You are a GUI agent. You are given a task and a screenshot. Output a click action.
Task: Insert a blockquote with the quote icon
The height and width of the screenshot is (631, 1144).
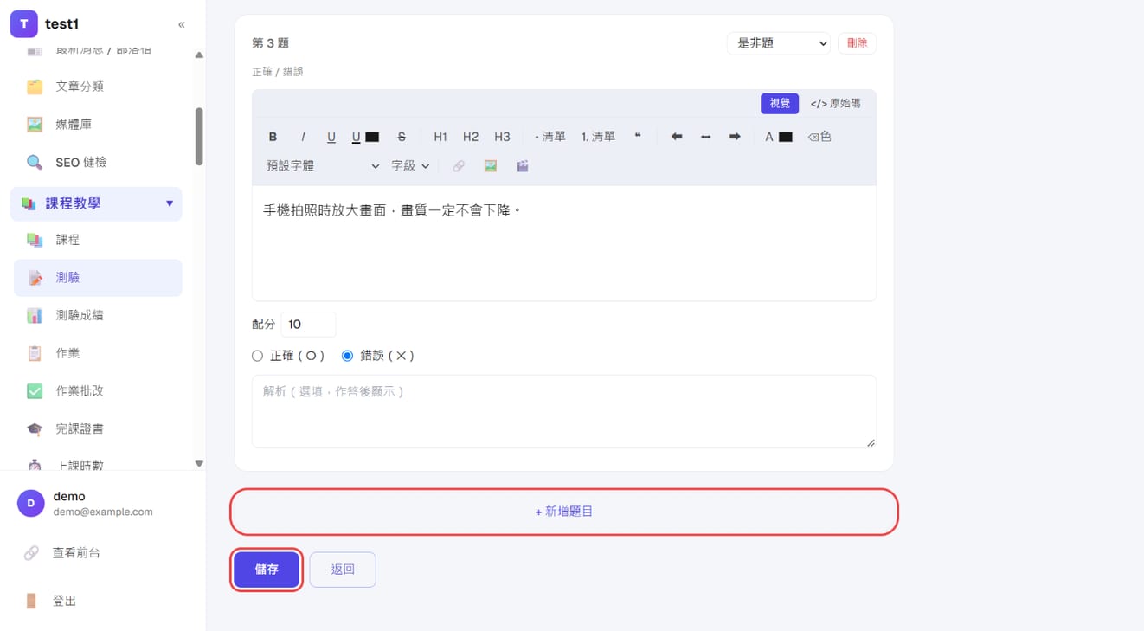coord(638,137)
